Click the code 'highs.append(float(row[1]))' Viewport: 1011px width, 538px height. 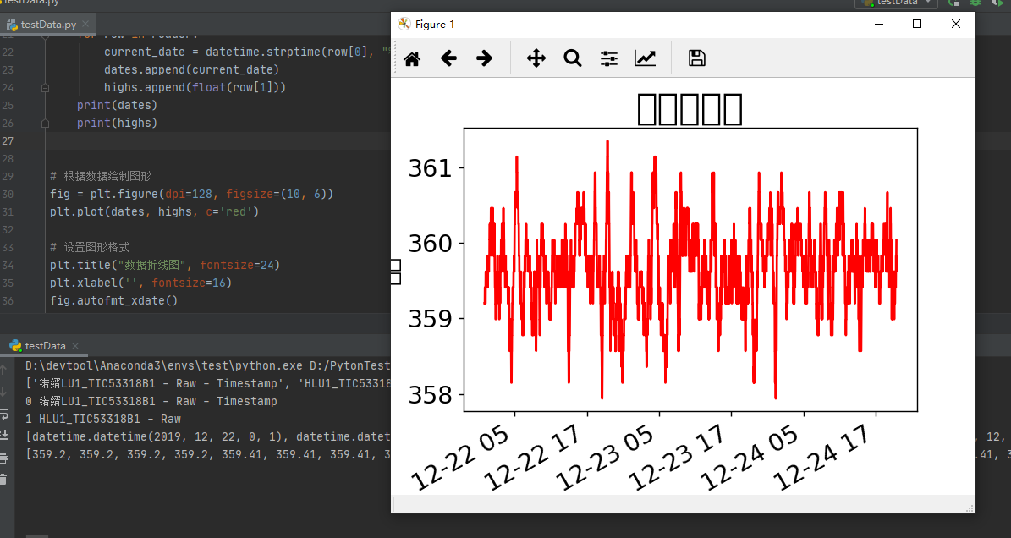click(x=195, y=87)
